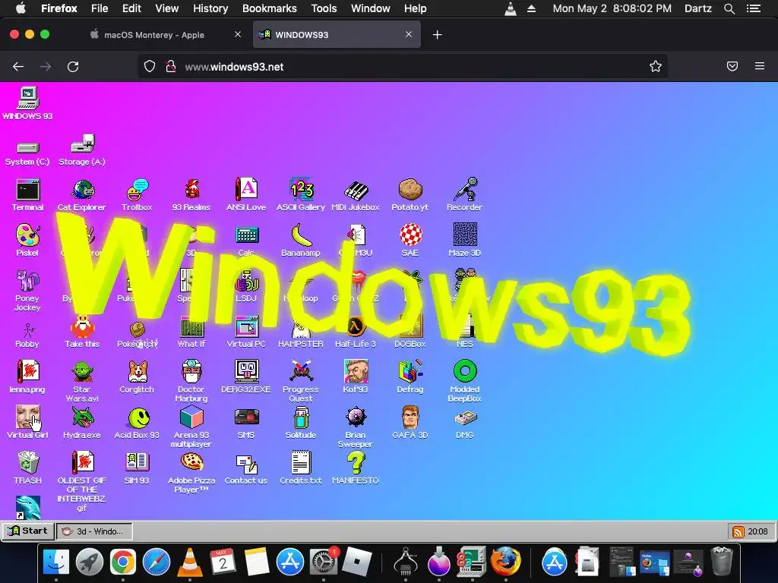Open Adobe Pizza Player icon
Viewport: 778px width, 583px height.
pyautogui.click(x=191, y=463)
